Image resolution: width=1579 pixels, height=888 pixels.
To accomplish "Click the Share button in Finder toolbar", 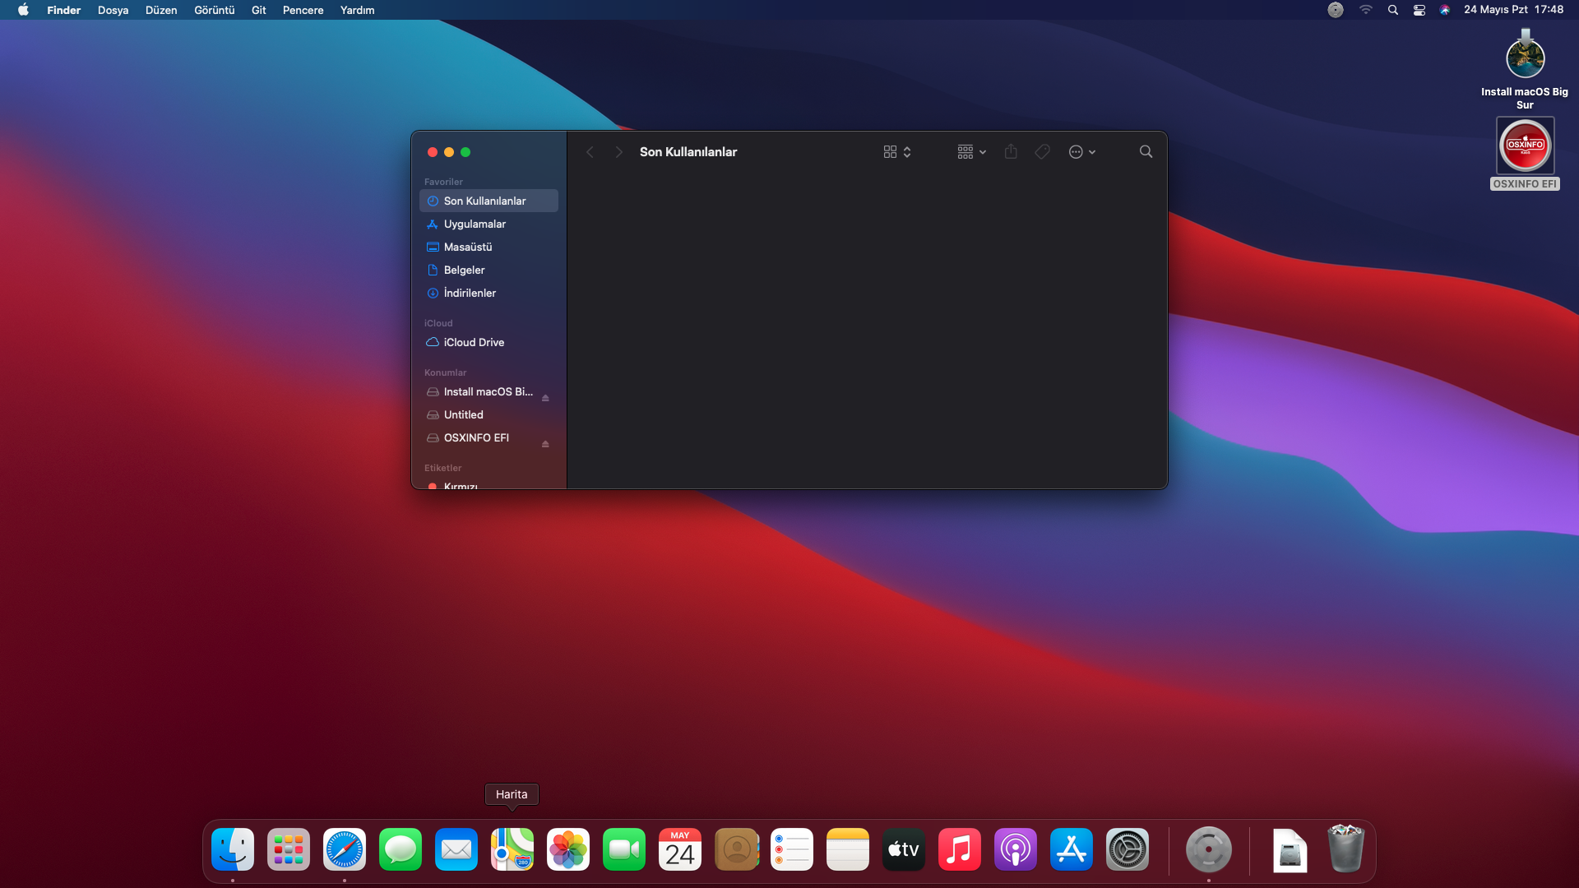I will (x=1011, y=151).
